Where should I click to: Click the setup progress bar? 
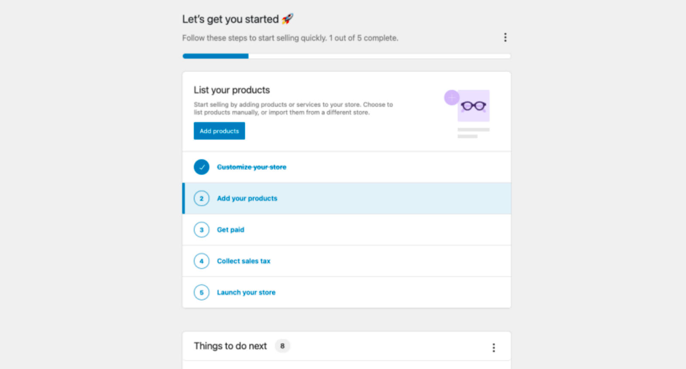[346, 56]
